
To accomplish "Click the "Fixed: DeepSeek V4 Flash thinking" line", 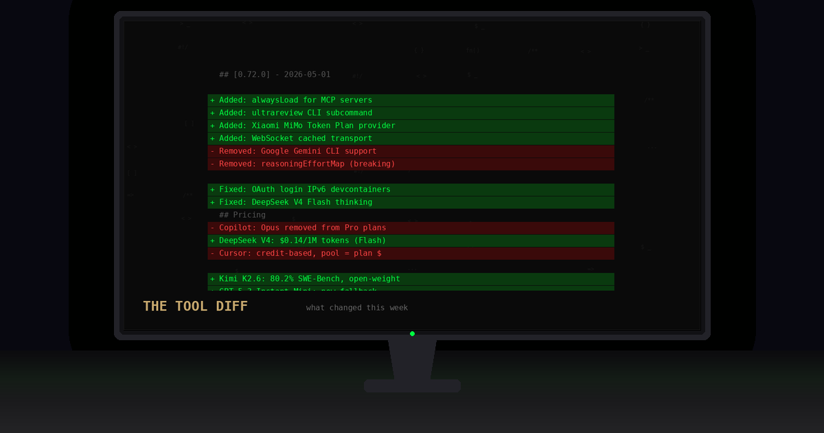I will (x=411, y=202).
